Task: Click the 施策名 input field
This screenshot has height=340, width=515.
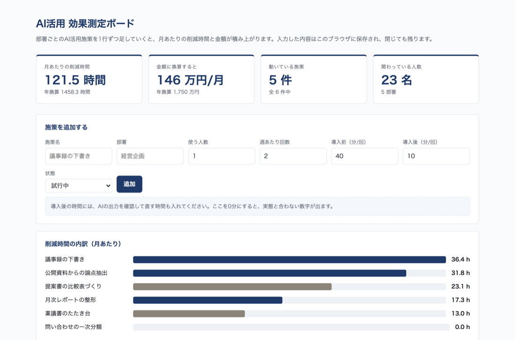Action: tap(79, 156)
